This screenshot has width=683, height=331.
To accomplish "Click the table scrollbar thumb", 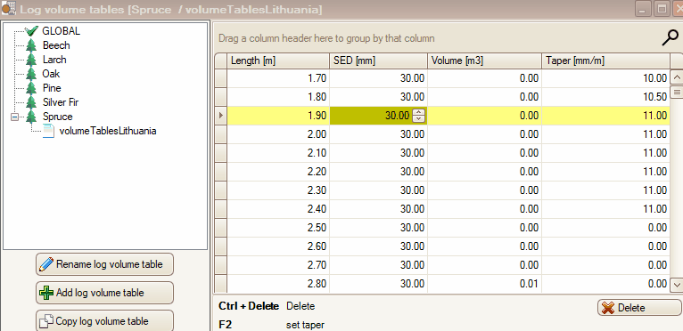I will tap(677, 93).
